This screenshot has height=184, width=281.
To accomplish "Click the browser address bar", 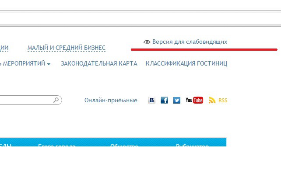I will (140, 18).
